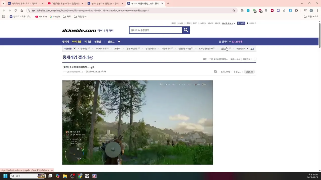This screenshot has height=180, width=321.
Task: Click the 로그아웃 button
Action: pos(241,23)
